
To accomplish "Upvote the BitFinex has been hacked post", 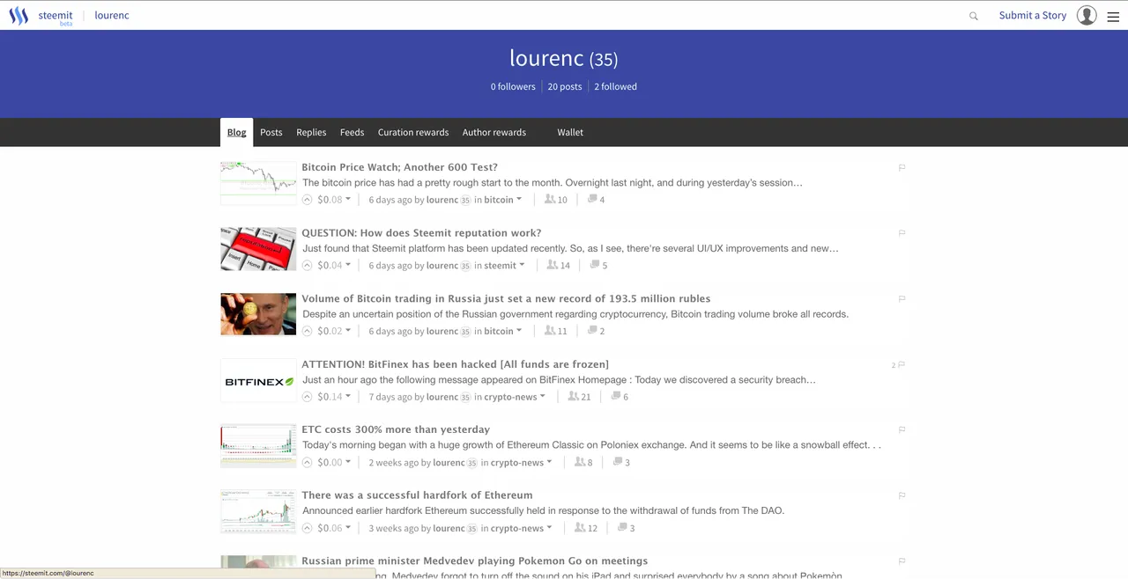I will pos(308,397).
